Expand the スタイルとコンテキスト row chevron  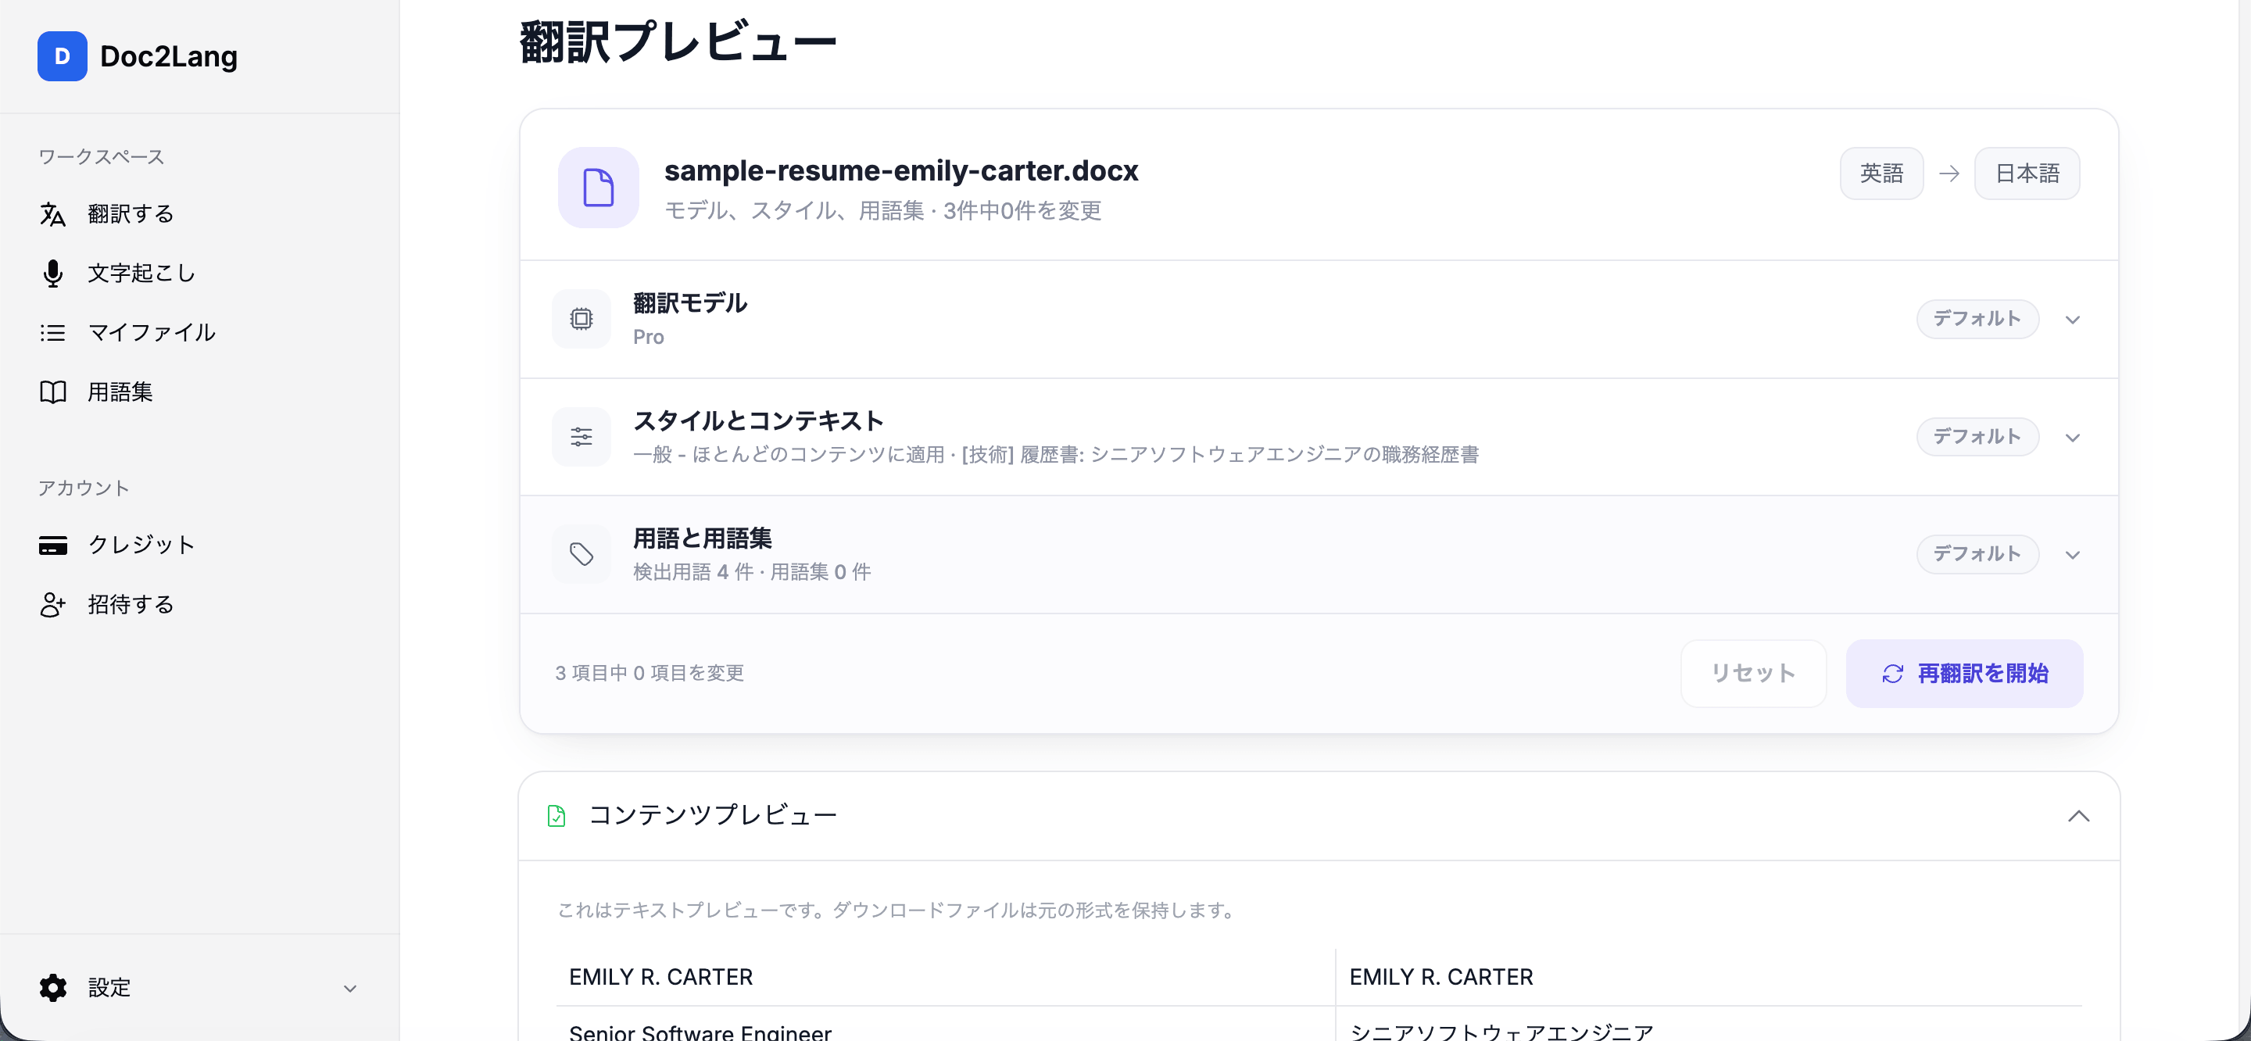coord(2073,438)
